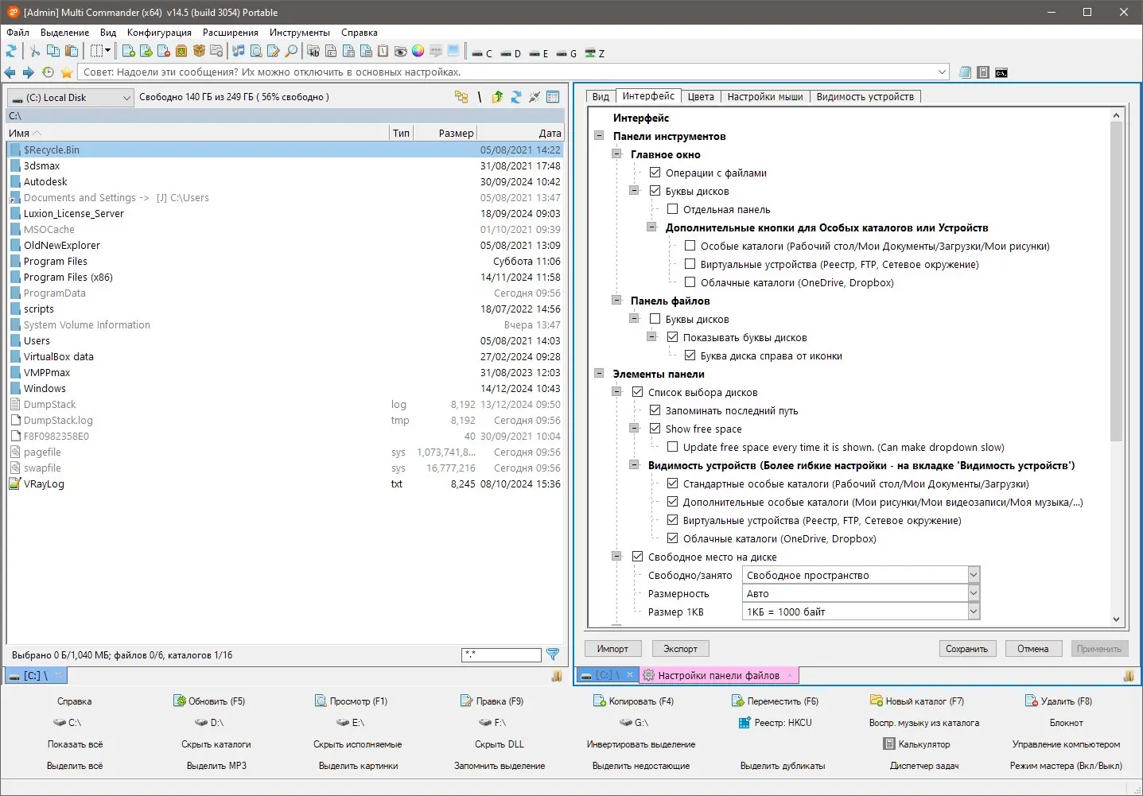
Task: Open the Инструменты menu
Action: [x=299, y=33]
